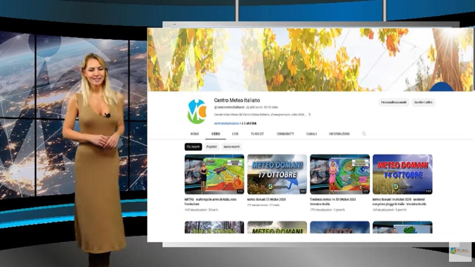The image size is (475, 267).
Task: Expand the channel description chevron
Action: click(x=309, y=115)
